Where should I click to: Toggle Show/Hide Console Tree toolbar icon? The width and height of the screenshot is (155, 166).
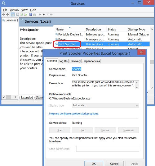click(13, 15)
